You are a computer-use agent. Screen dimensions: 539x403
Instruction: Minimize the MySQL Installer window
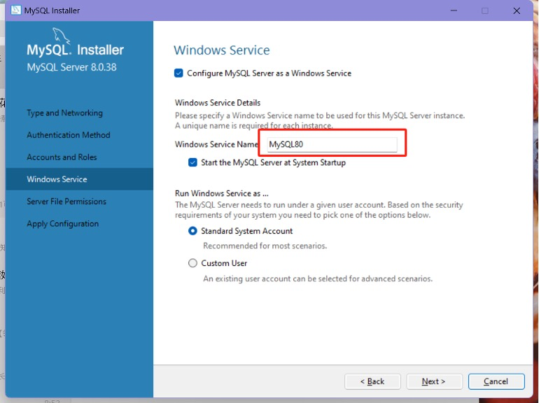tap(451, 10)
